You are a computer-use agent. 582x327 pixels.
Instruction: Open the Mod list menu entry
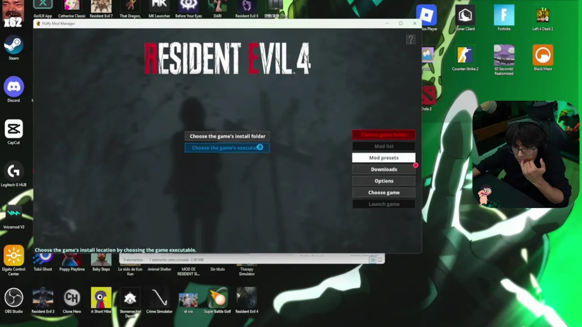pyautogui.click(x=384, y=146)
